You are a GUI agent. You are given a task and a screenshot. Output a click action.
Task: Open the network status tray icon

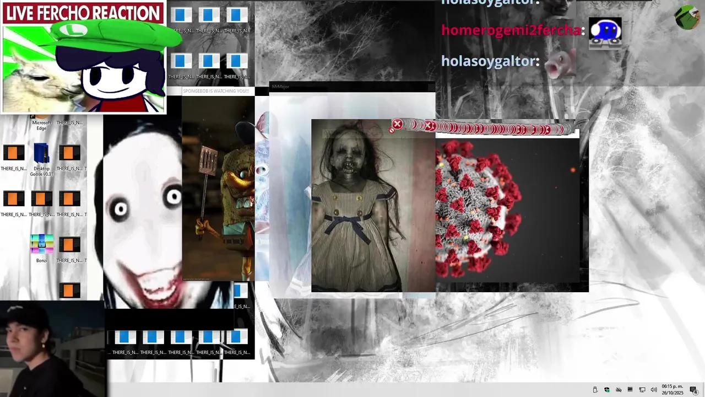point(642,390)
